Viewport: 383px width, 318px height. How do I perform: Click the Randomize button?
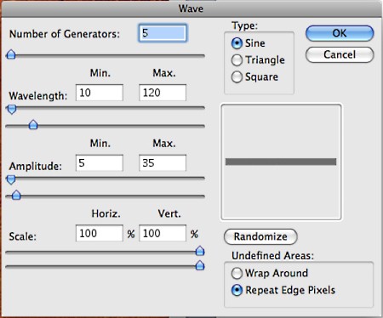point(260,236)
